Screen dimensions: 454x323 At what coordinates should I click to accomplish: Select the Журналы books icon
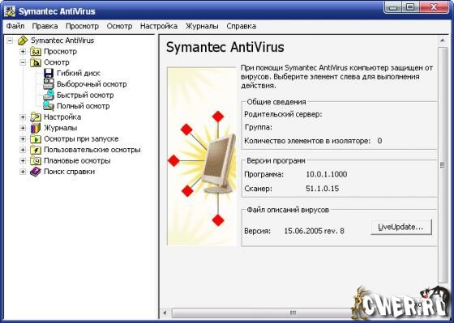coord(36,128)
